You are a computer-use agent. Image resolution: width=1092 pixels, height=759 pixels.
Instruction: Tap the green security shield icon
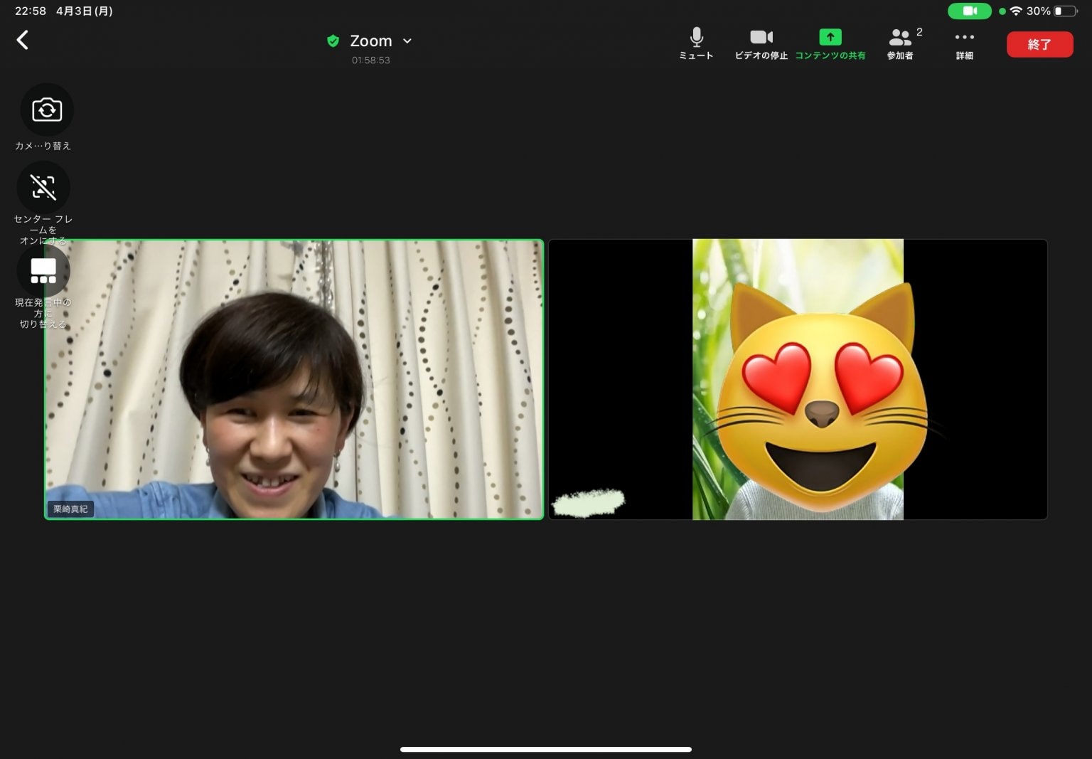point(333,41)
